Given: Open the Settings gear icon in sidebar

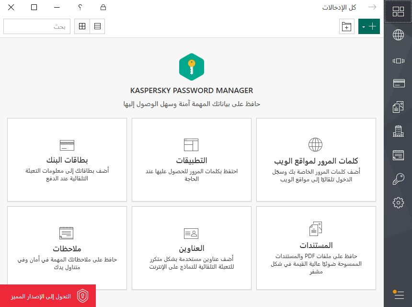Looking at the screenshot, I should coord(398,202).
